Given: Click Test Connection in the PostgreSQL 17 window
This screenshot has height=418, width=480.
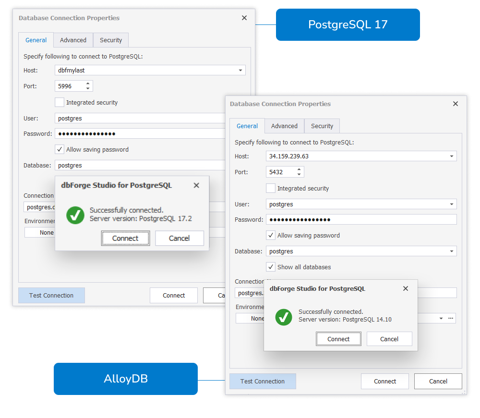Looking at the screenshot, I should [51, 295].
